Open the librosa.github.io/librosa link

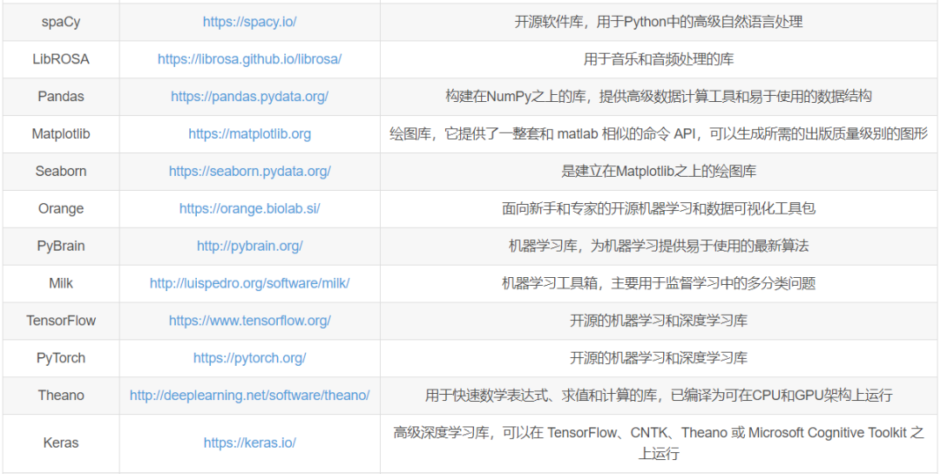tap(250, 59)
